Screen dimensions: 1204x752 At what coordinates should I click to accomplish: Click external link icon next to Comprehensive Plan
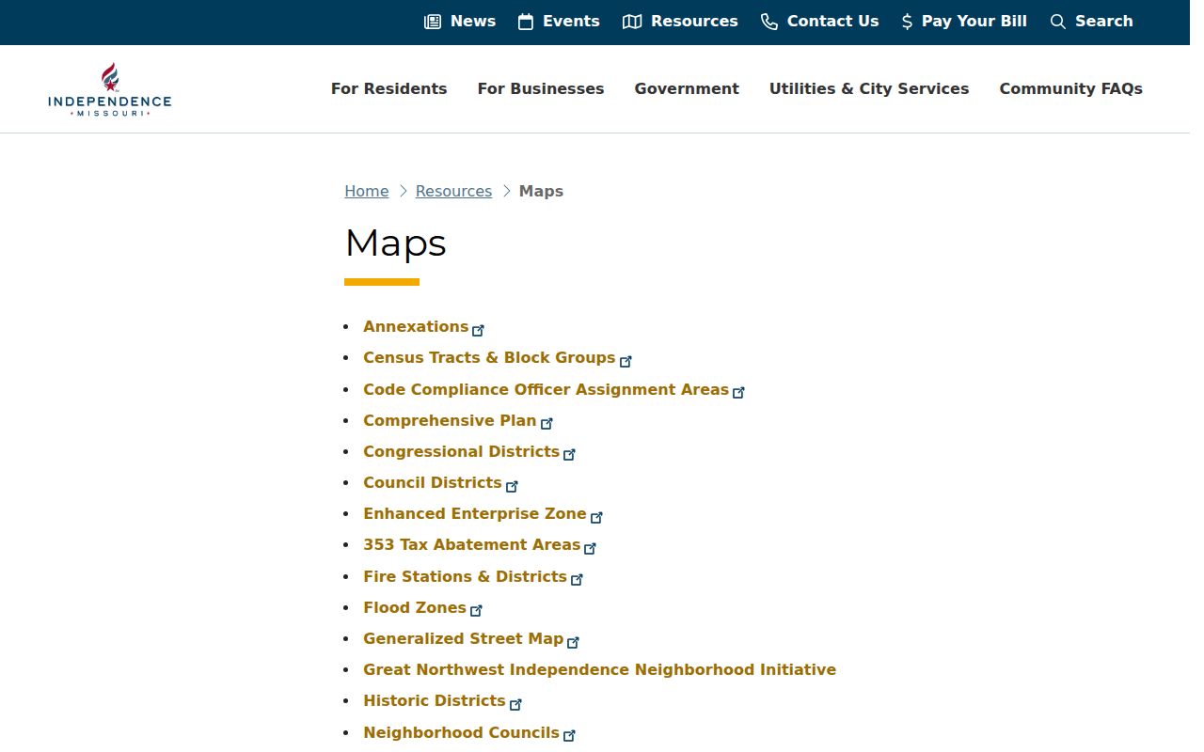(547, 424)
